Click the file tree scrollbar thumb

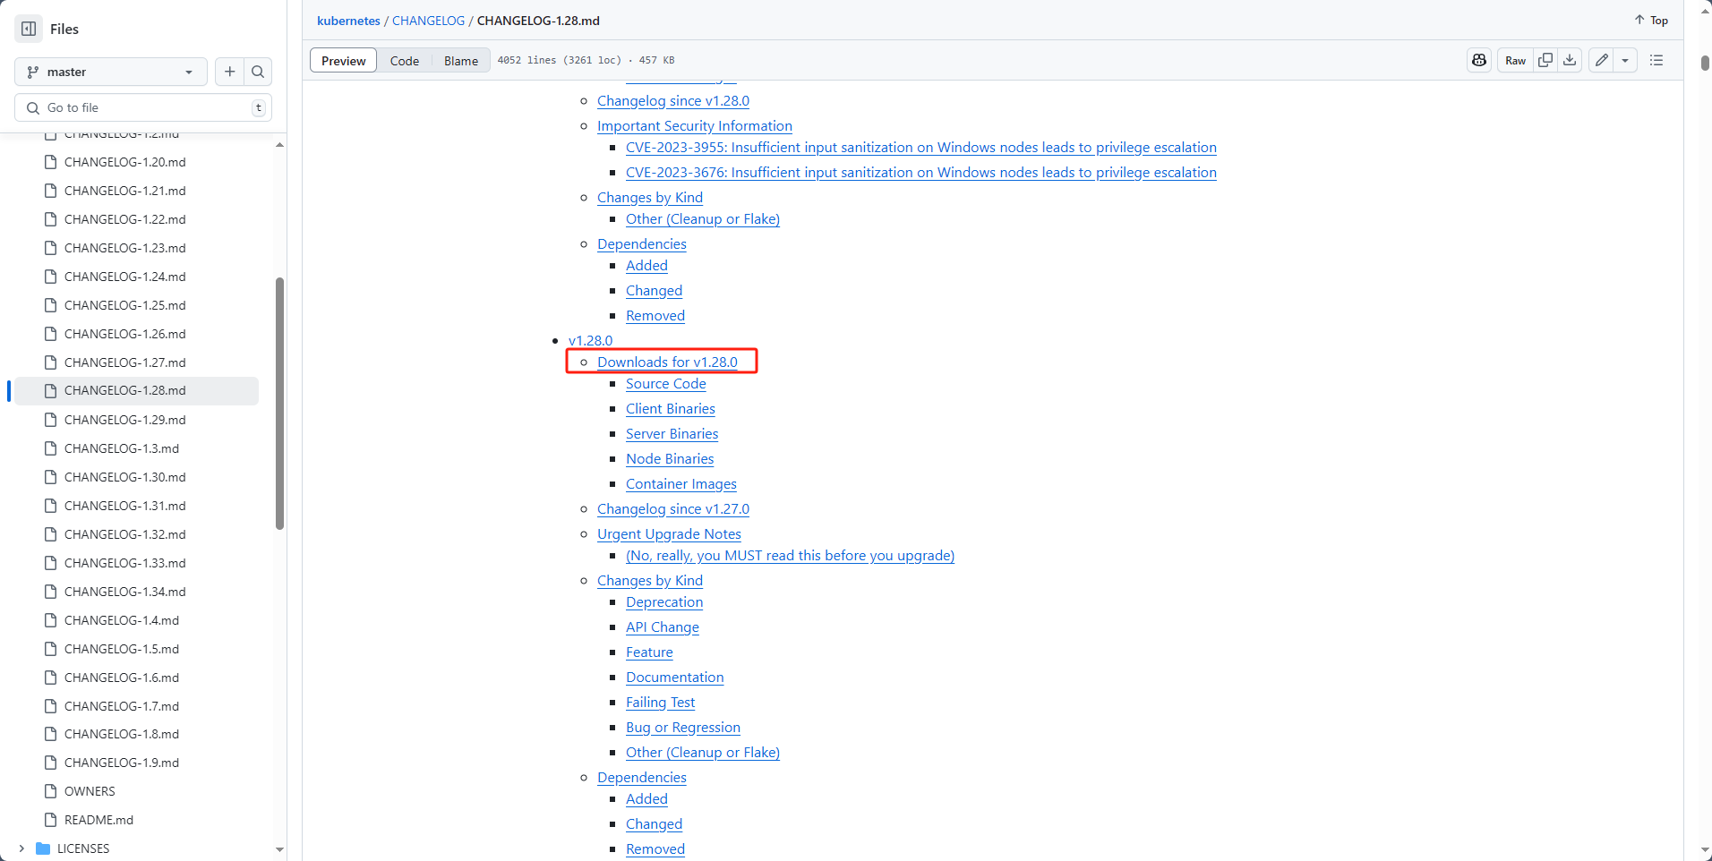pos(279,403)
